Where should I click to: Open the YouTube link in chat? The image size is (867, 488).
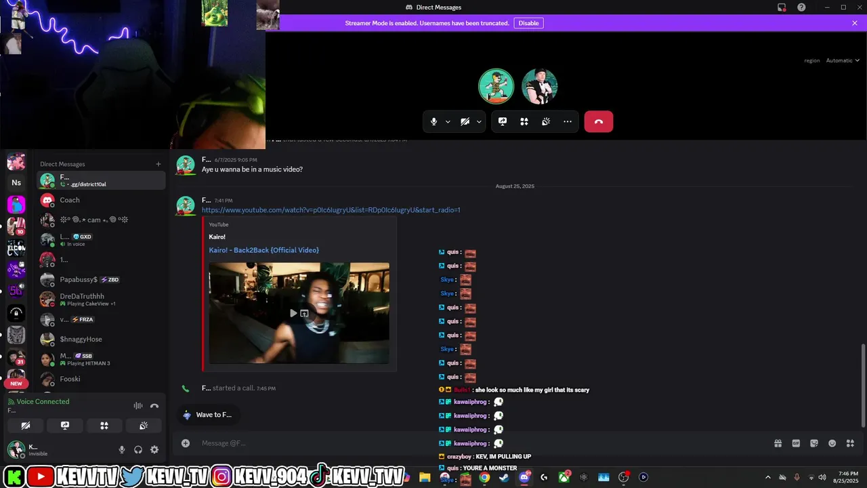[331, 210]
